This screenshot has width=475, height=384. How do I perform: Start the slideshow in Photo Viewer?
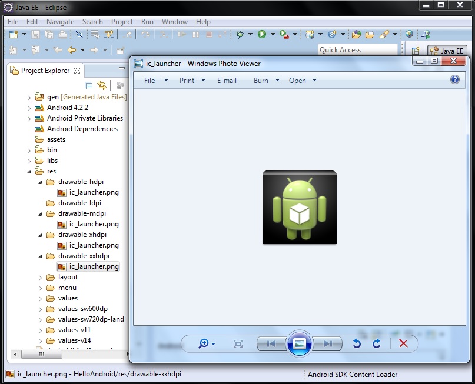299,343
